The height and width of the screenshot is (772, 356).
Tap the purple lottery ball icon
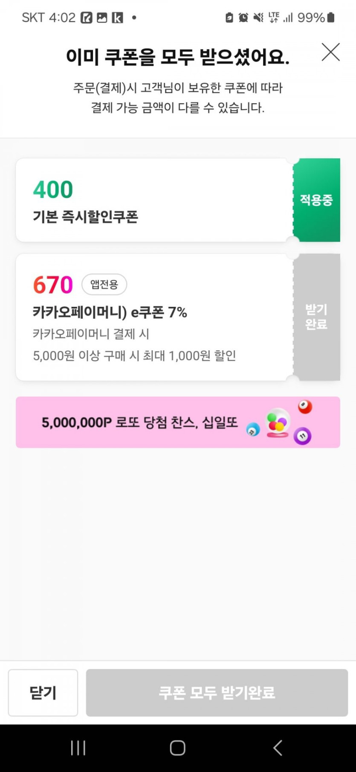[x=302, y=436]
